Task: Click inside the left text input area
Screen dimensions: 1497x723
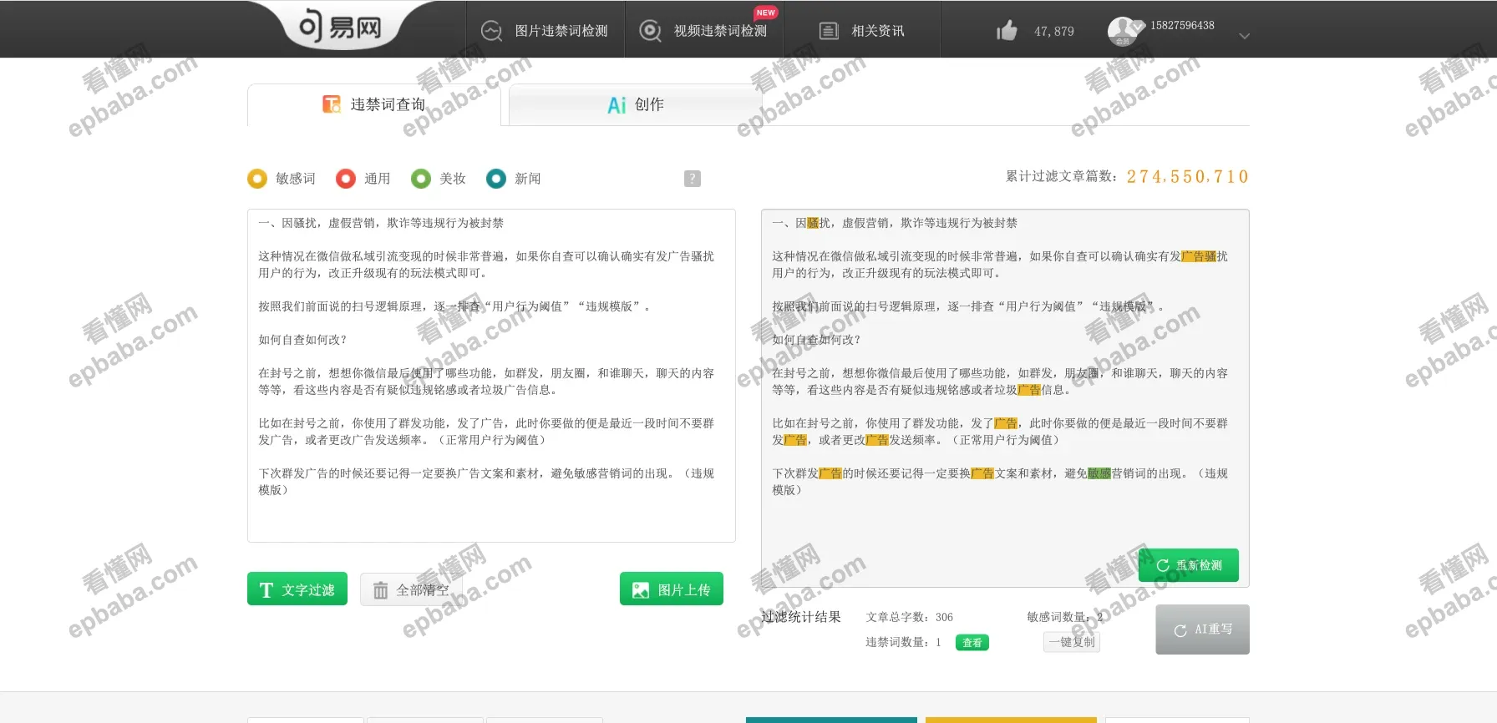Action: pos(491,376)
